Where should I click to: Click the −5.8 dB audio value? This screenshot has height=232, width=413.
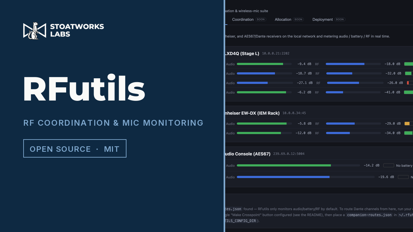tap(304, 123)
